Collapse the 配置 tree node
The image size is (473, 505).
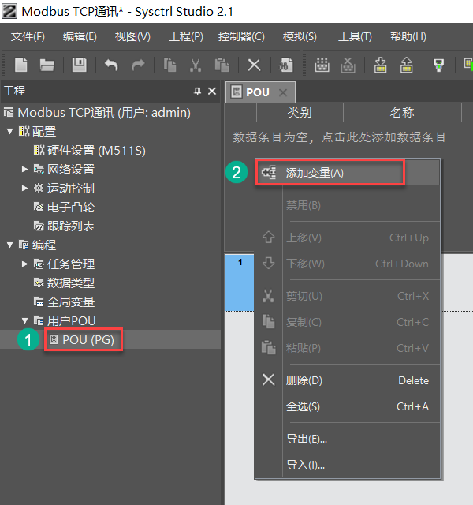point(9,132)
